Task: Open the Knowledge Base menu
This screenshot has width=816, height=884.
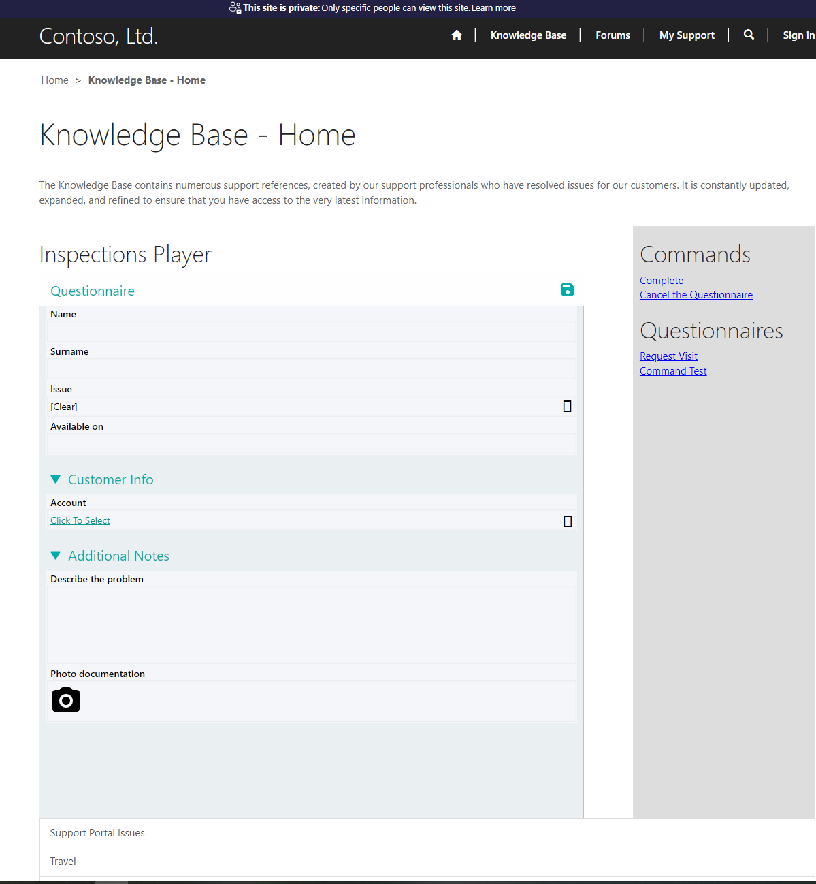Action: [528, 35]
